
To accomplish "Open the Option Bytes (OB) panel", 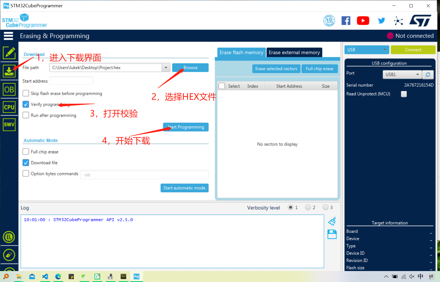I will (x=9, y=89).
